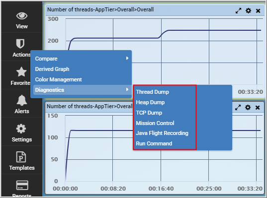
Task: Open the Settings gear in sidebar
Action: (21, 129)
